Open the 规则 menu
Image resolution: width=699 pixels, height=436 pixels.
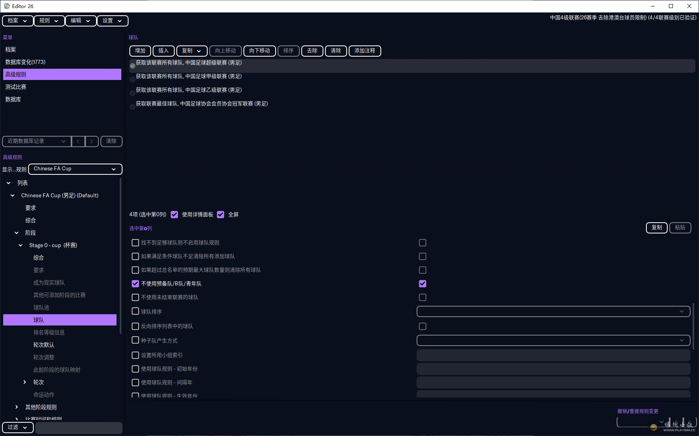pyautogui.click(x=49, y=21)
